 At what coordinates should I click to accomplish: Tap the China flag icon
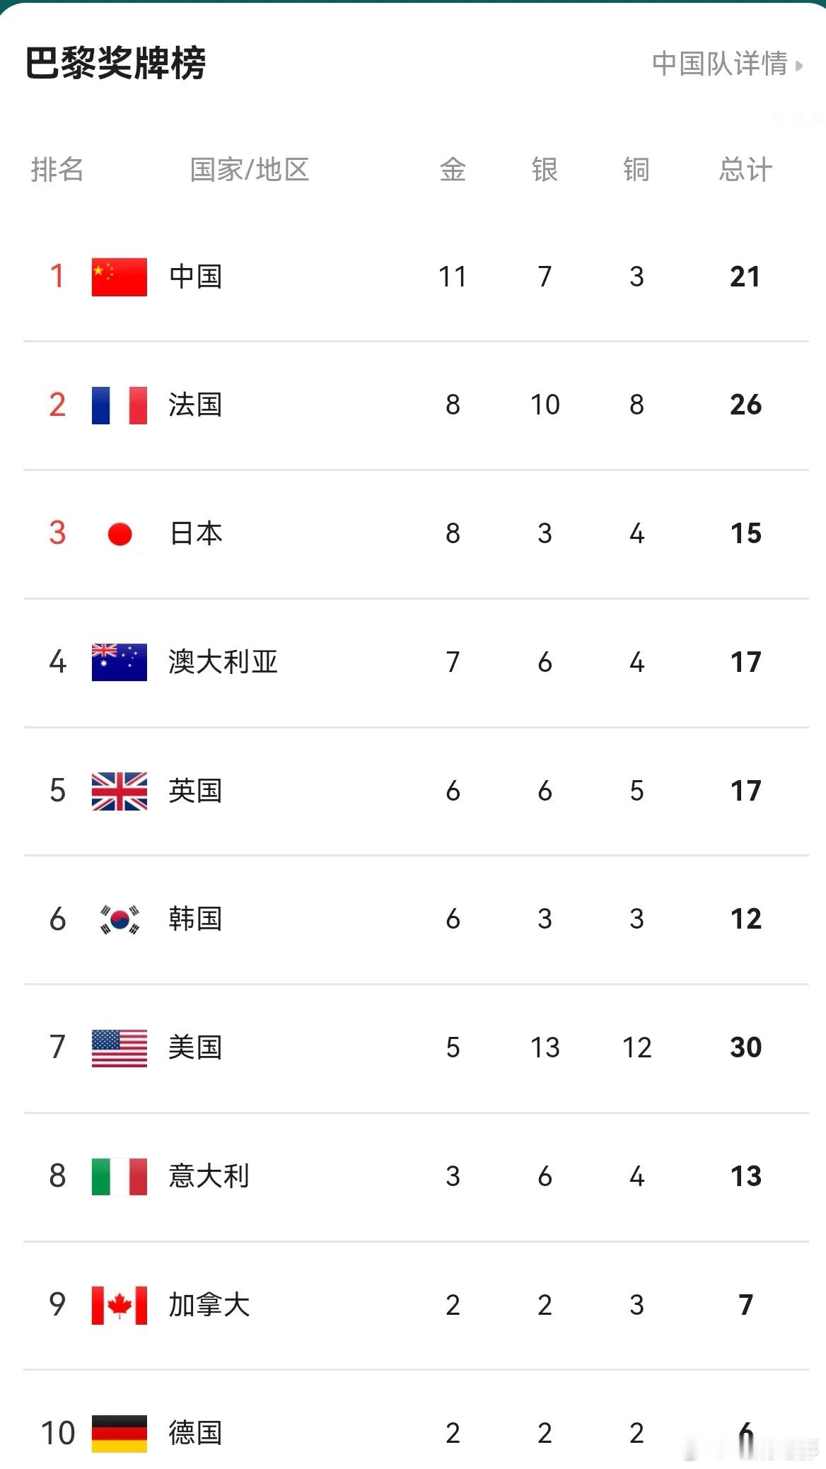pos(120,277)
